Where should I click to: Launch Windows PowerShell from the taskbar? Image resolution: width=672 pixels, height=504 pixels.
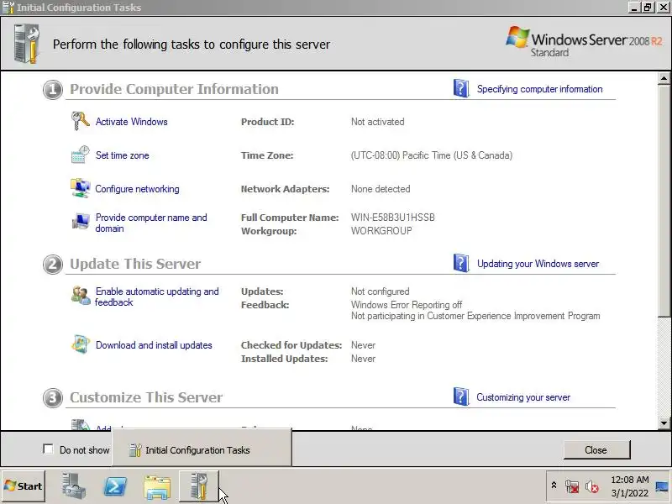(x=115, y=486)
